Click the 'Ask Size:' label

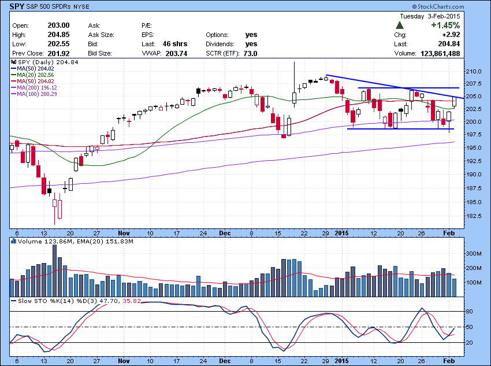[101, 35]
